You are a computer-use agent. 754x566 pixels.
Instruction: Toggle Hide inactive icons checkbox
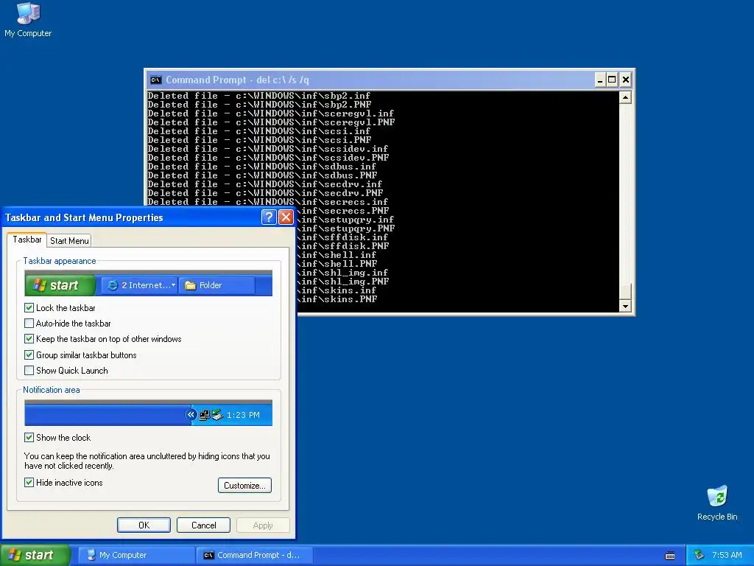(29, 482)
